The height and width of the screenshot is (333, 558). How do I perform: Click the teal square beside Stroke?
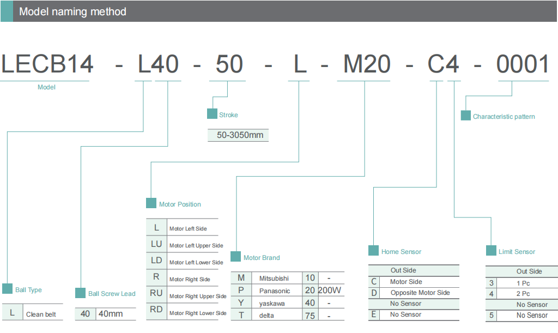[212, 114]
